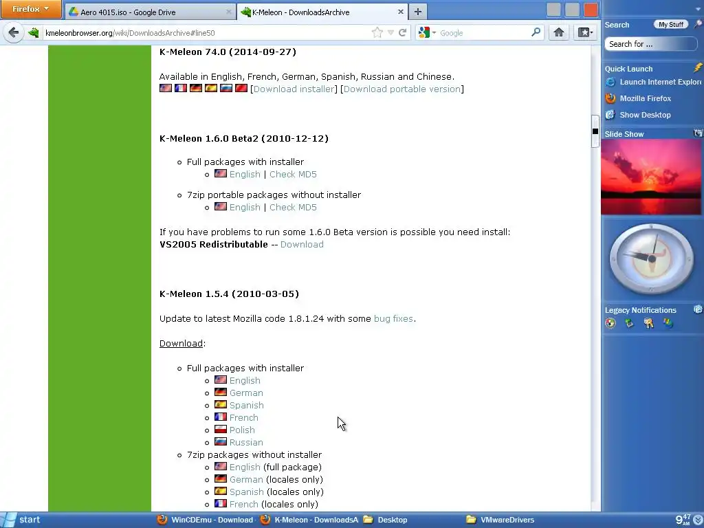
Task: Open the bug fixes link
Action: (x=393, y=319)
